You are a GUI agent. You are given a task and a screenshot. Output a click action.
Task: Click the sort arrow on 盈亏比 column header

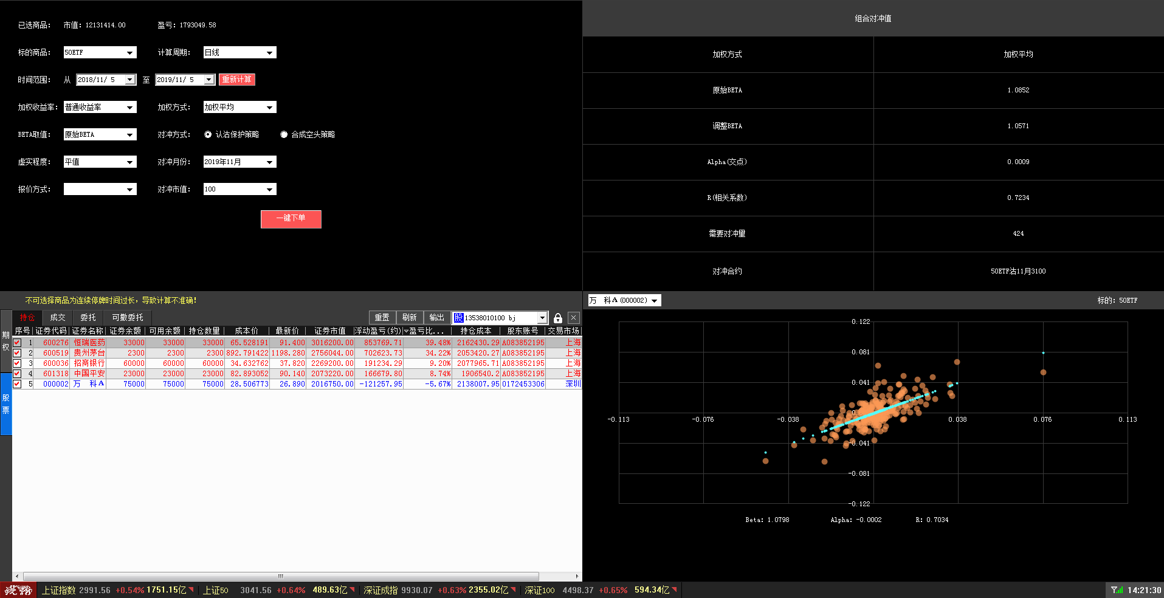click(406, 331)
